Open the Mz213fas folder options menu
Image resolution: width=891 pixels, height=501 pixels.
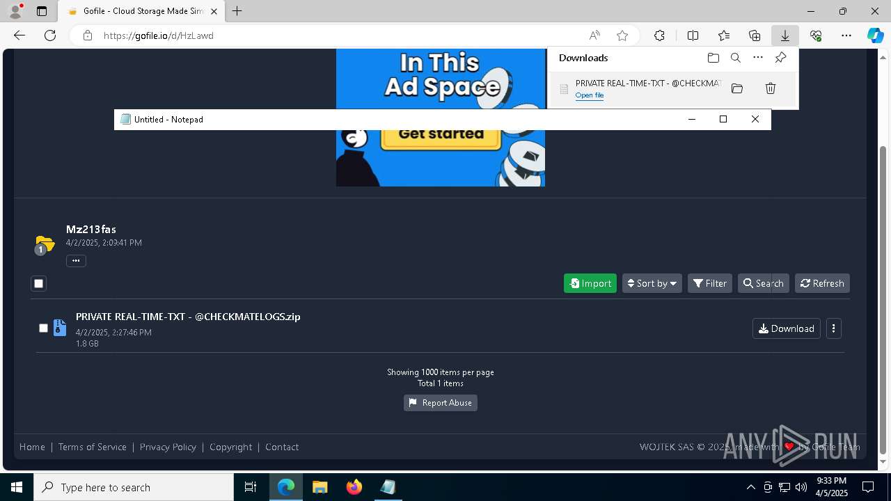76,261
